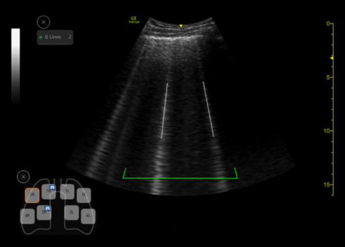Select the B Lines count label
Image resolution: width=345 pixels, height=247 pixels.
[x=53, y=37]
